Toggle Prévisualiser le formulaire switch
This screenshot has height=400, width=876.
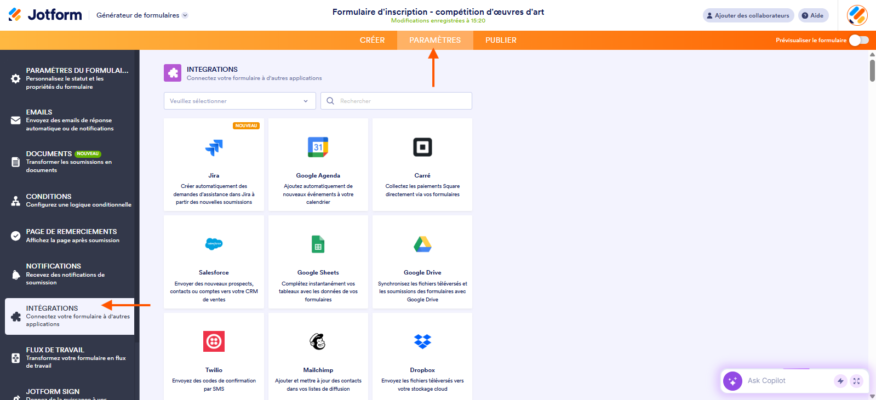[x=859, y=40]
